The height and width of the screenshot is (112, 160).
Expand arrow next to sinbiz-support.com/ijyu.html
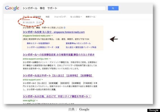(50, 59)
